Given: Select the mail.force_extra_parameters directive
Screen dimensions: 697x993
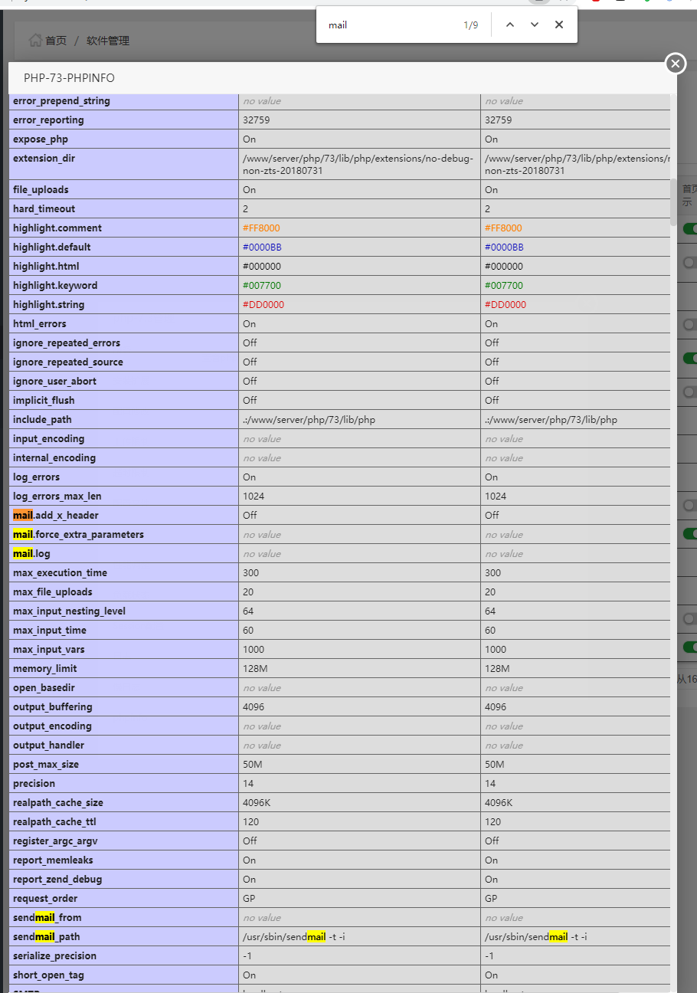Looking at the screenshot, I should point(78,534).
